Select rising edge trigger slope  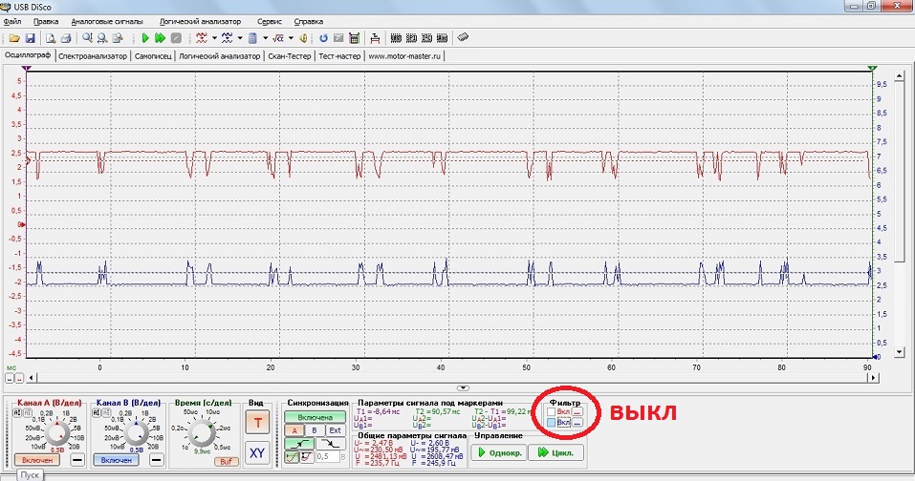[298, 444]
